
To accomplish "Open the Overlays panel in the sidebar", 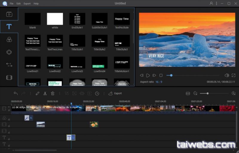I will click(9, 52).
